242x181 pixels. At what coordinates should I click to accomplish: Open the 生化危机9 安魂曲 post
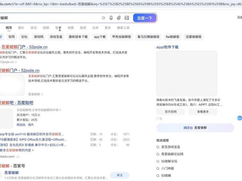(x=33, y=145)
